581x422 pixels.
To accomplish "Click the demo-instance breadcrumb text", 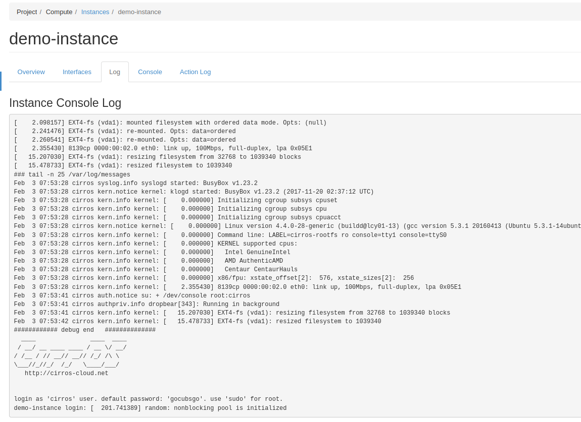I will pos(139,12).
